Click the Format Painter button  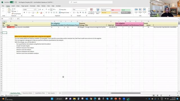16,14
